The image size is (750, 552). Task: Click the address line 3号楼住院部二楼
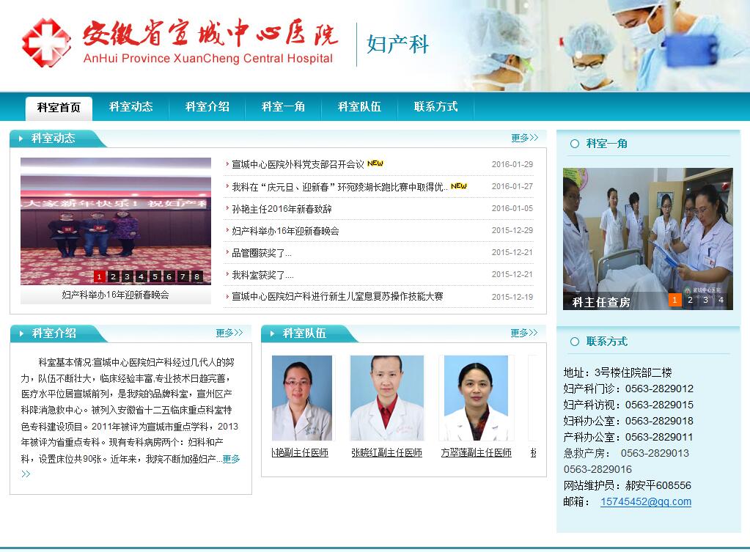(617, 372)
